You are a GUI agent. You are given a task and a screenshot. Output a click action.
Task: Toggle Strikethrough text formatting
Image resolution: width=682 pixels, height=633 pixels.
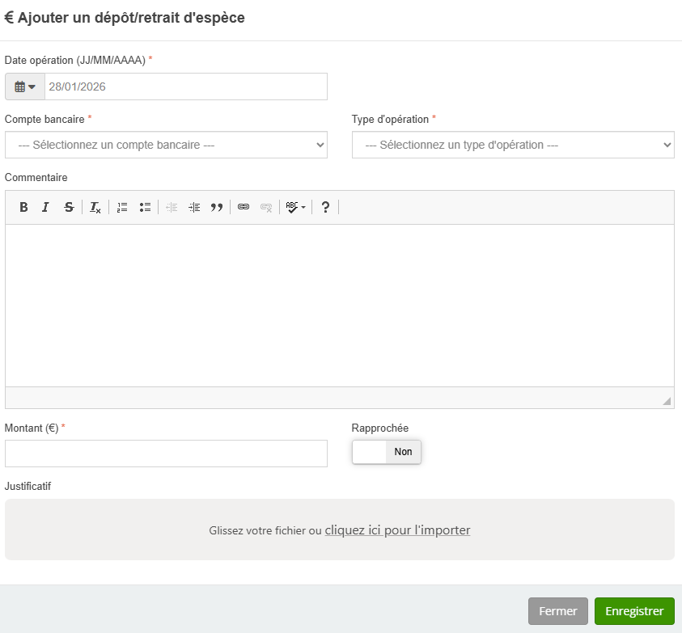click(x=69, y=207)
